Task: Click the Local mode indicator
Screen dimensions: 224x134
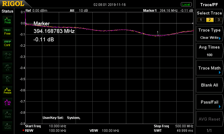Action: coord(186,4)
